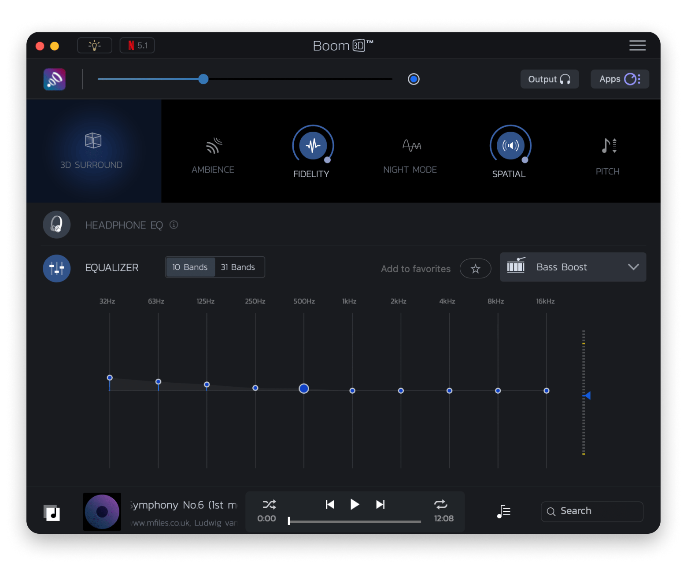Open the hamburger menu
Viewport: 687px width, 569px height.
click(637, 45)
